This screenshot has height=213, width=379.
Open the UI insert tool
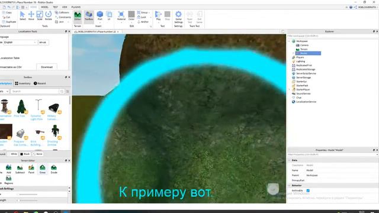click(x=109, y=17)
